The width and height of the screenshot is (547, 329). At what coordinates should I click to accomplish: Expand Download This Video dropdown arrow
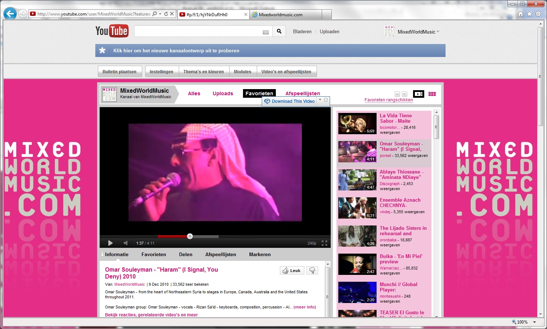pyautogui.click(x=320, y=100)
